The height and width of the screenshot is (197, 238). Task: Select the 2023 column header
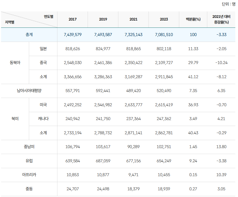pos(164,19)
